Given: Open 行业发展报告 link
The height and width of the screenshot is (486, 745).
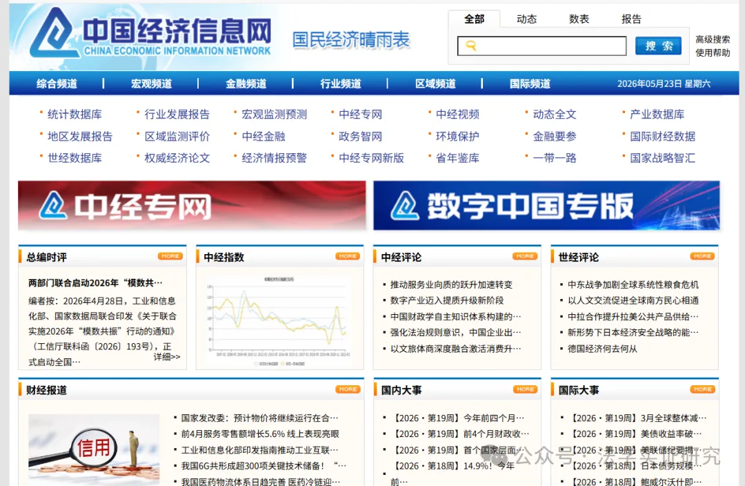Looking at the screenshot, I should 177,114.
